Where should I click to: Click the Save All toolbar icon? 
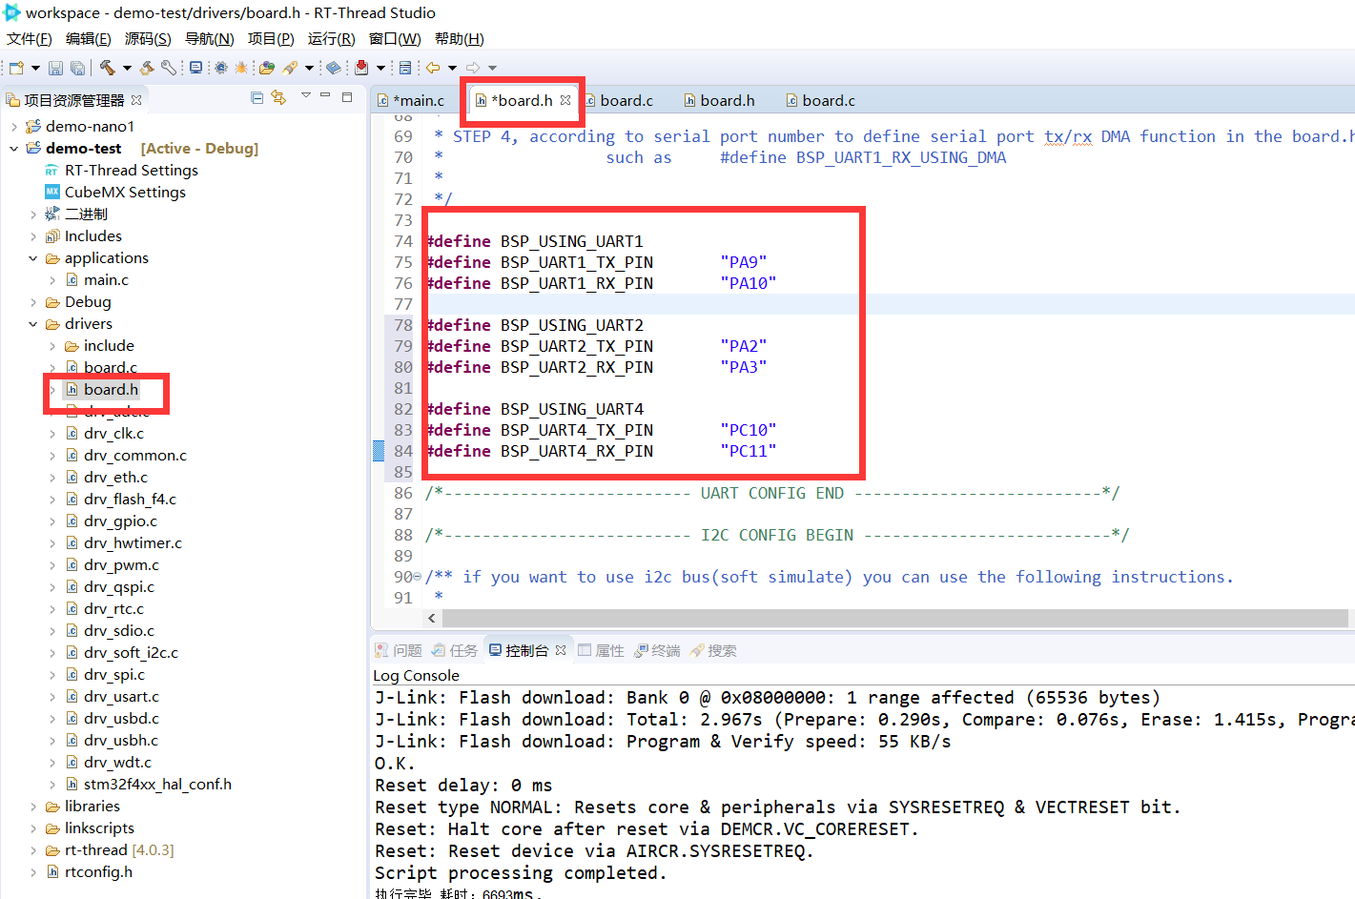tap(78, 68)
